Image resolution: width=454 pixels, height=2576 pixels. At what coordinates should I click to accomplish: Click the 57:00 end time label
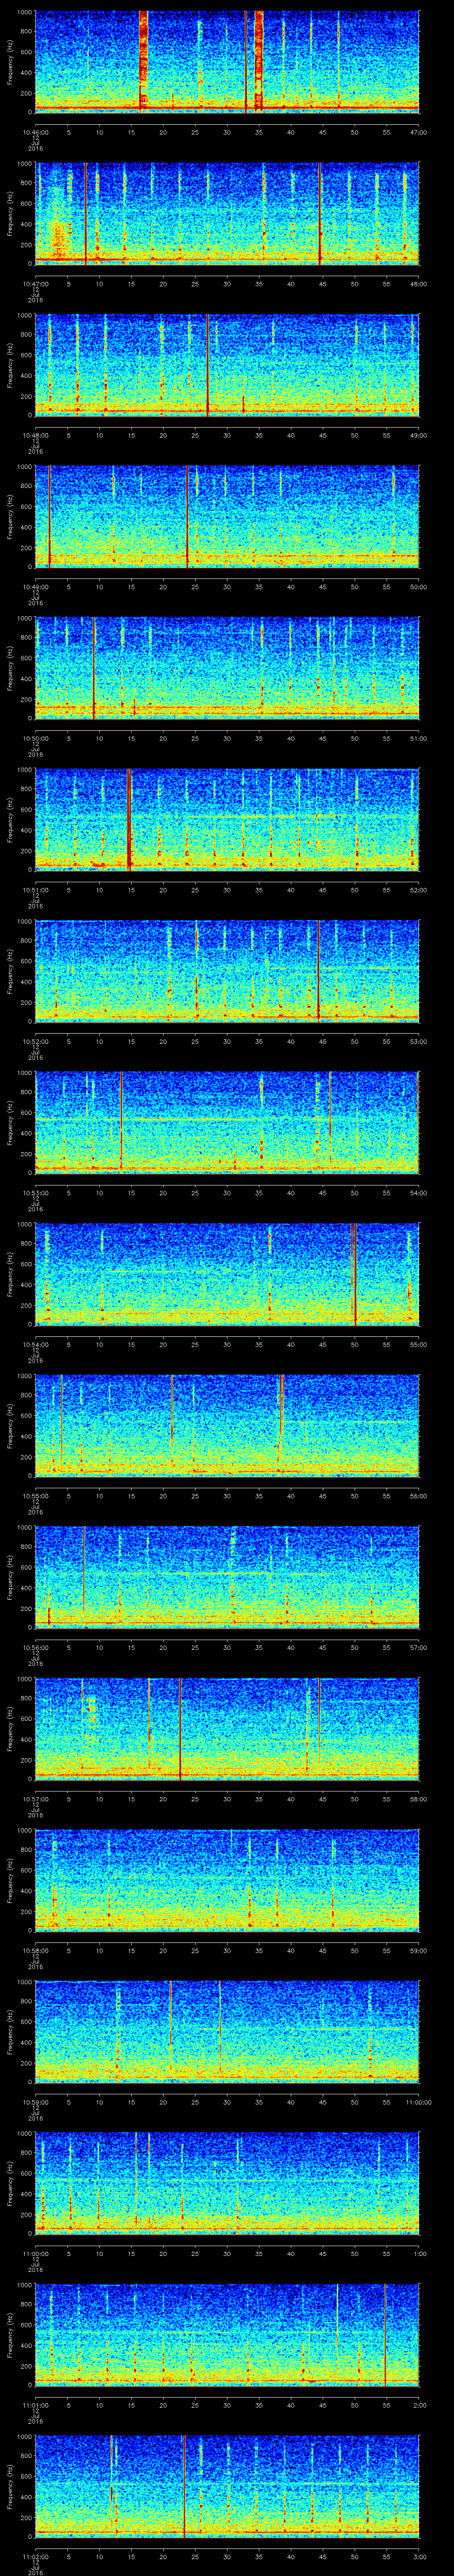click(419, 1647)
